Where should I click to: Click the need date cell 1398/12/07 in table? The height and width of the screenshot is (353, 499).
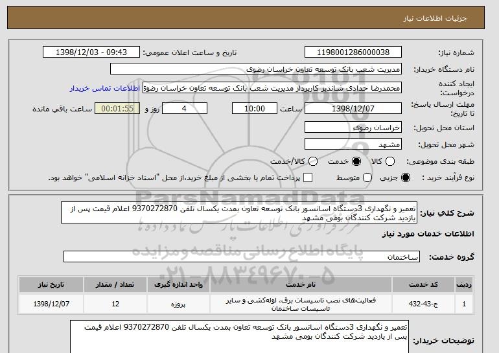point(51,304)
